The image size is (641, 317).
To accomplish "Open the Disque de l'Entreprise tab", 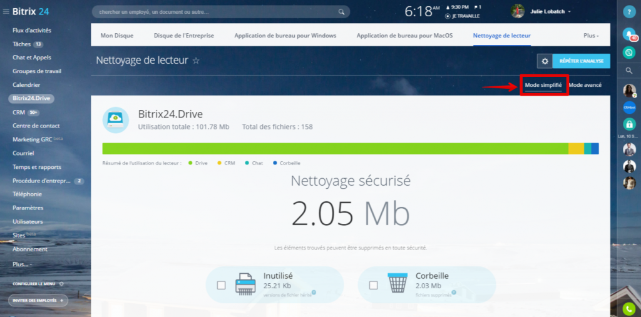I will point(184,36).
